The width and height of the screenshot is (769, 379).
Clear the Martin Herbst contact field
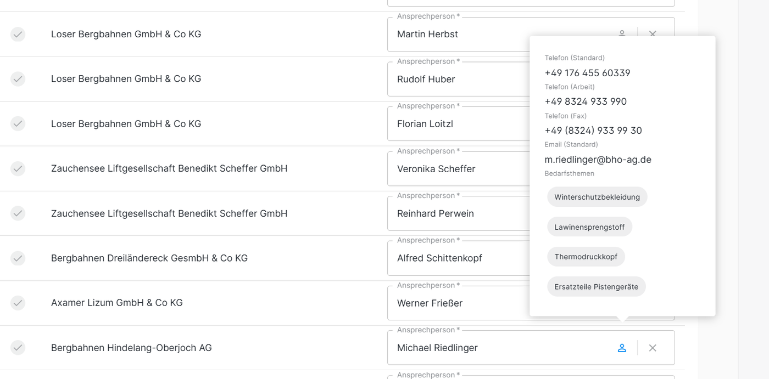tap(653, 33)
